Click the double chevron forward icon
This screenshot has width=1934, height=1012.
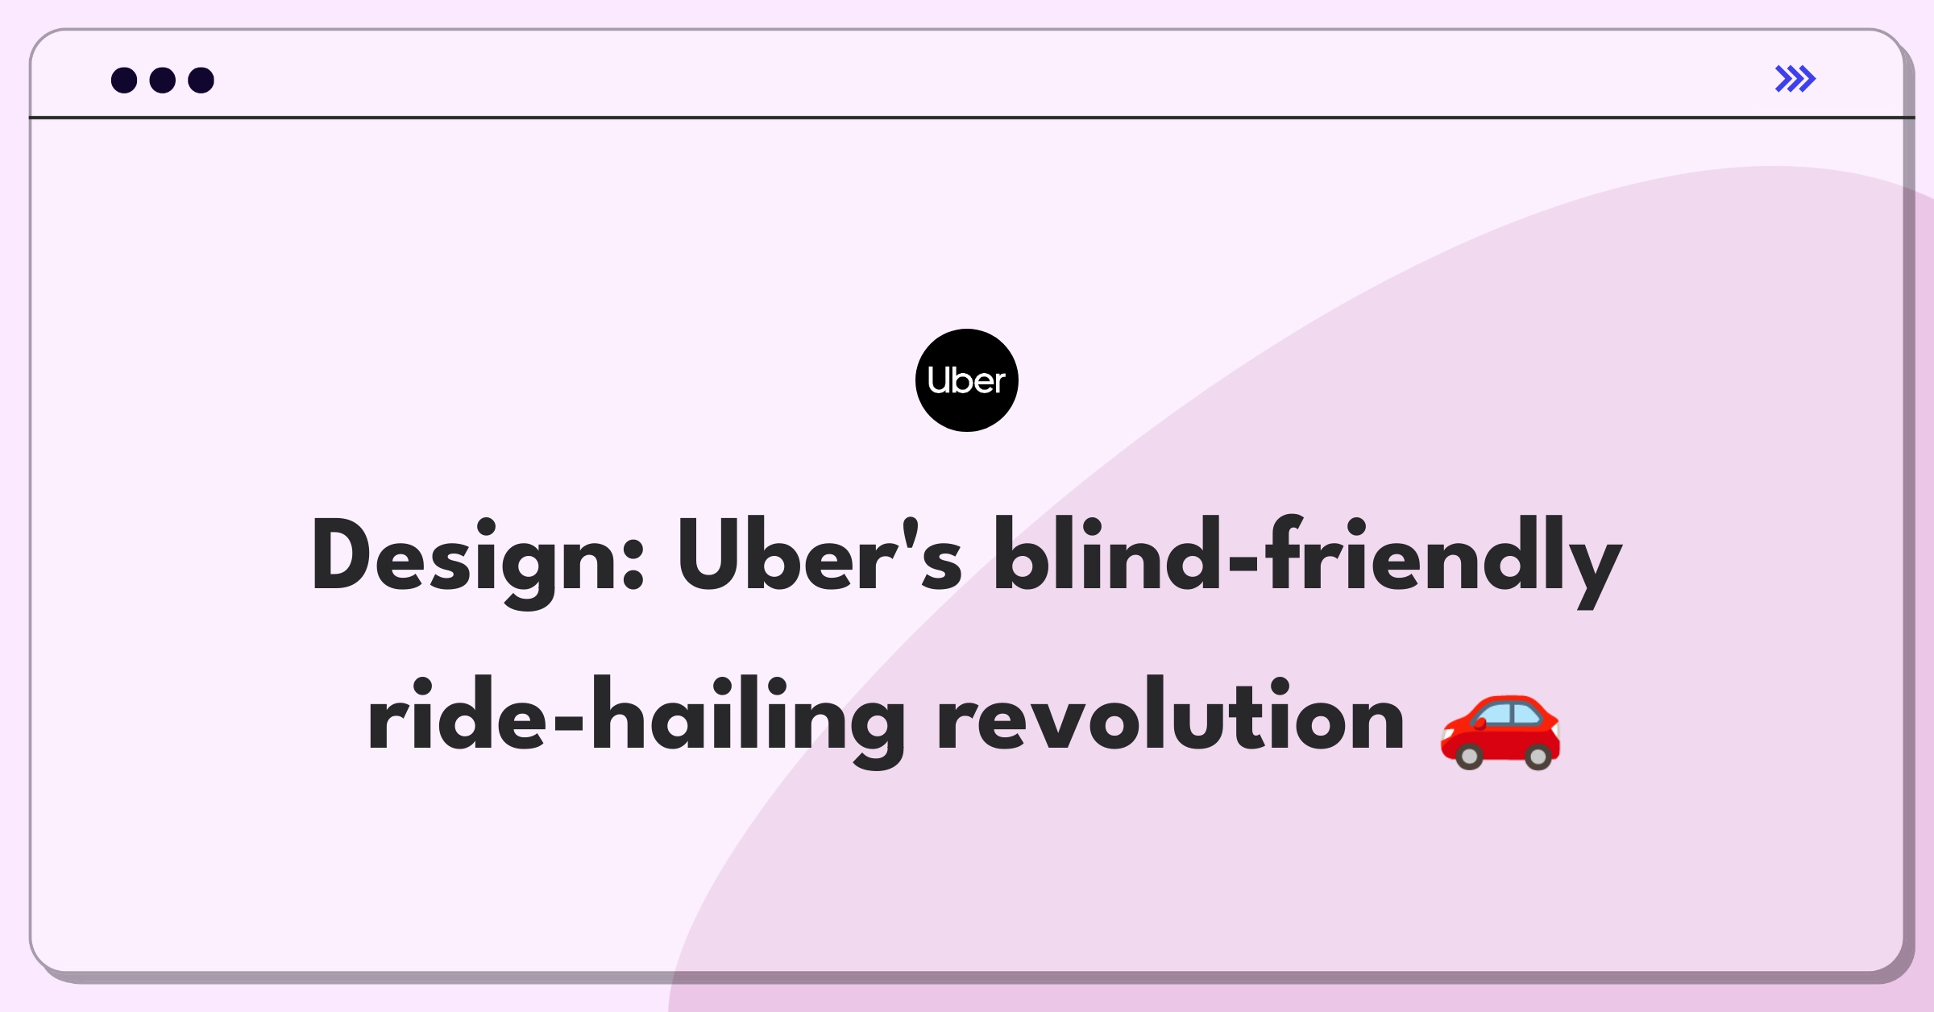(1796, 79)
